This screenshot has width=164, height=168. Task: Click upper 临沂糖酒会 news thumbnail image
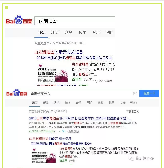tap(53, 73)
